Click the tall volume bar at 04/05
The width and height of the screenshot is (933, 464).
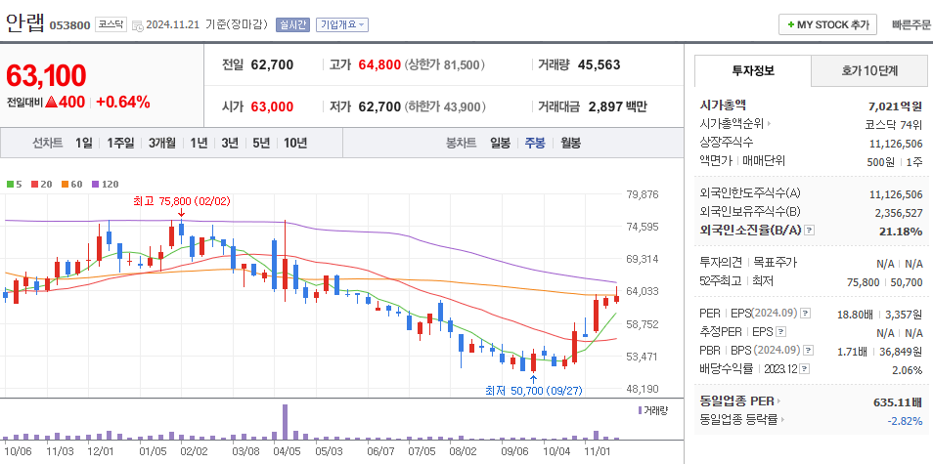[x=285, y=422]
